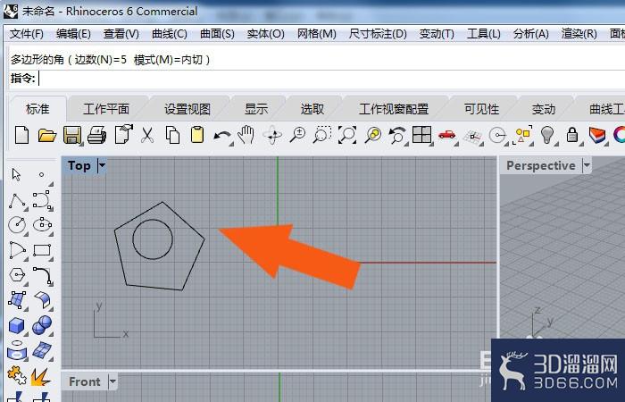The height and width of the screenshot is (402, 625).
Task: Switch to the 选取 tab
Action: tap(312, 109)
